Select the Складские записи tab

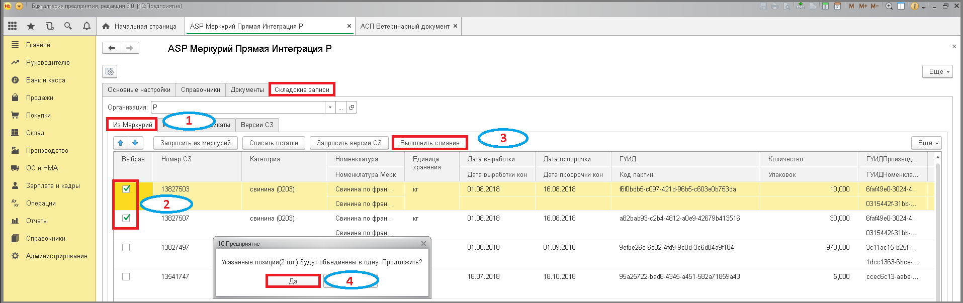(x=302, y=90)
